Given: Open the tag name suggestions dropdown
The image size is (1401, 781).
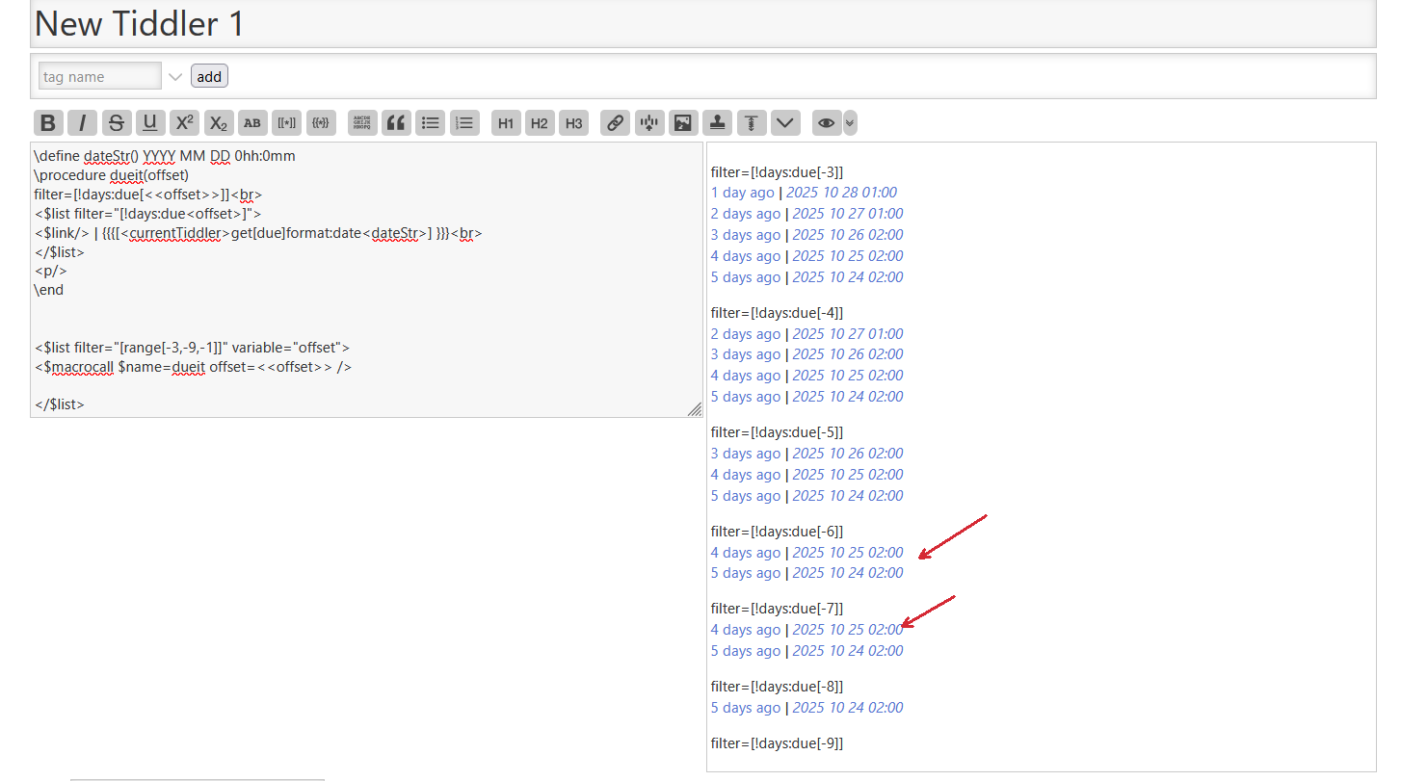Looking at the screenshot, I should 175,77.
